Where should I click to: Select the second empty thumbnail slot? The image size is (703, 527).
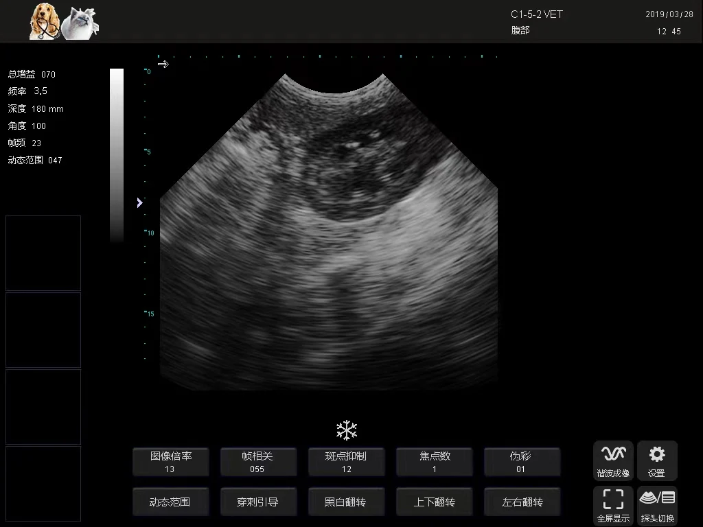43,330
